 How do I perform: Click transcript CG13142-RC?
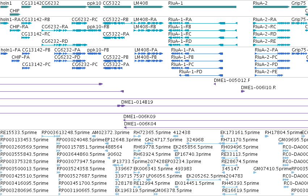click(36, 34)
